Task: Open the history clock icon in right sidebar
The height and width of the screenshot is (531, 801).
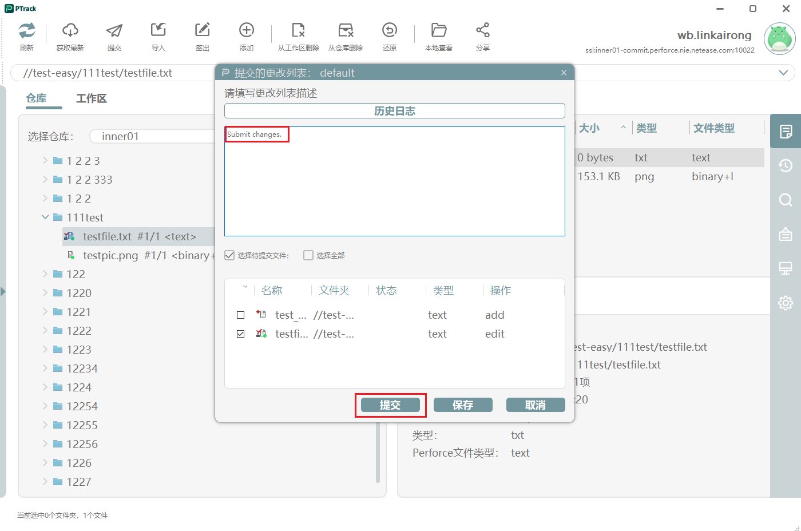Action: [786, 166]
